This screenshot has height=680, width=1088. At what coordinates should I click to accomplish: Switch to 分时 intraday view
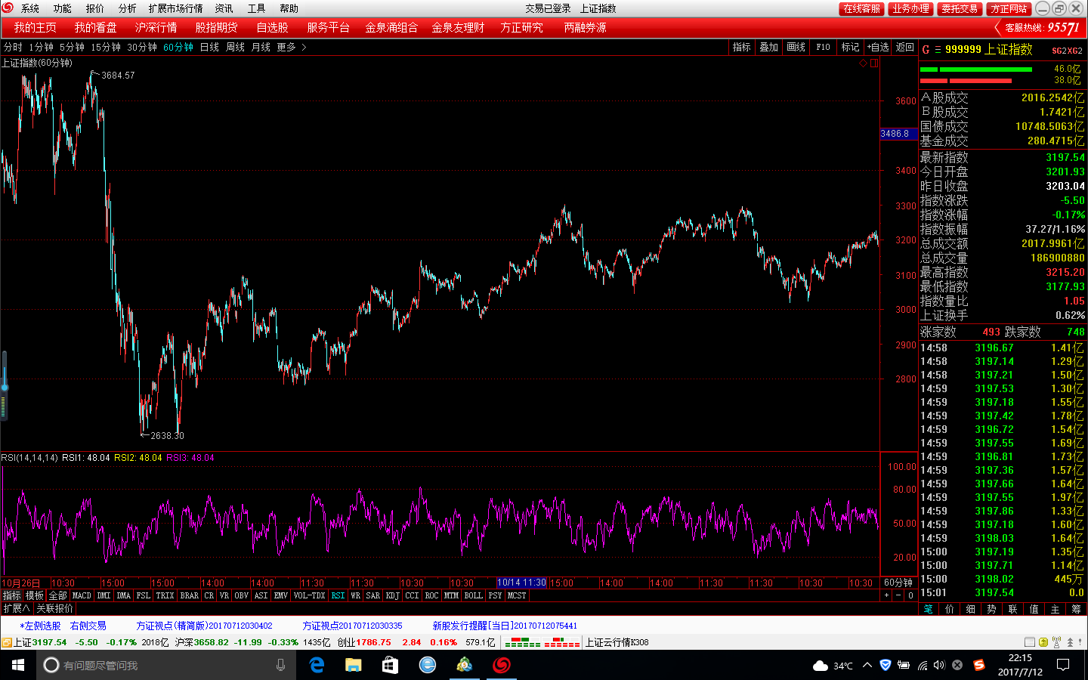[x=13, y=47]
